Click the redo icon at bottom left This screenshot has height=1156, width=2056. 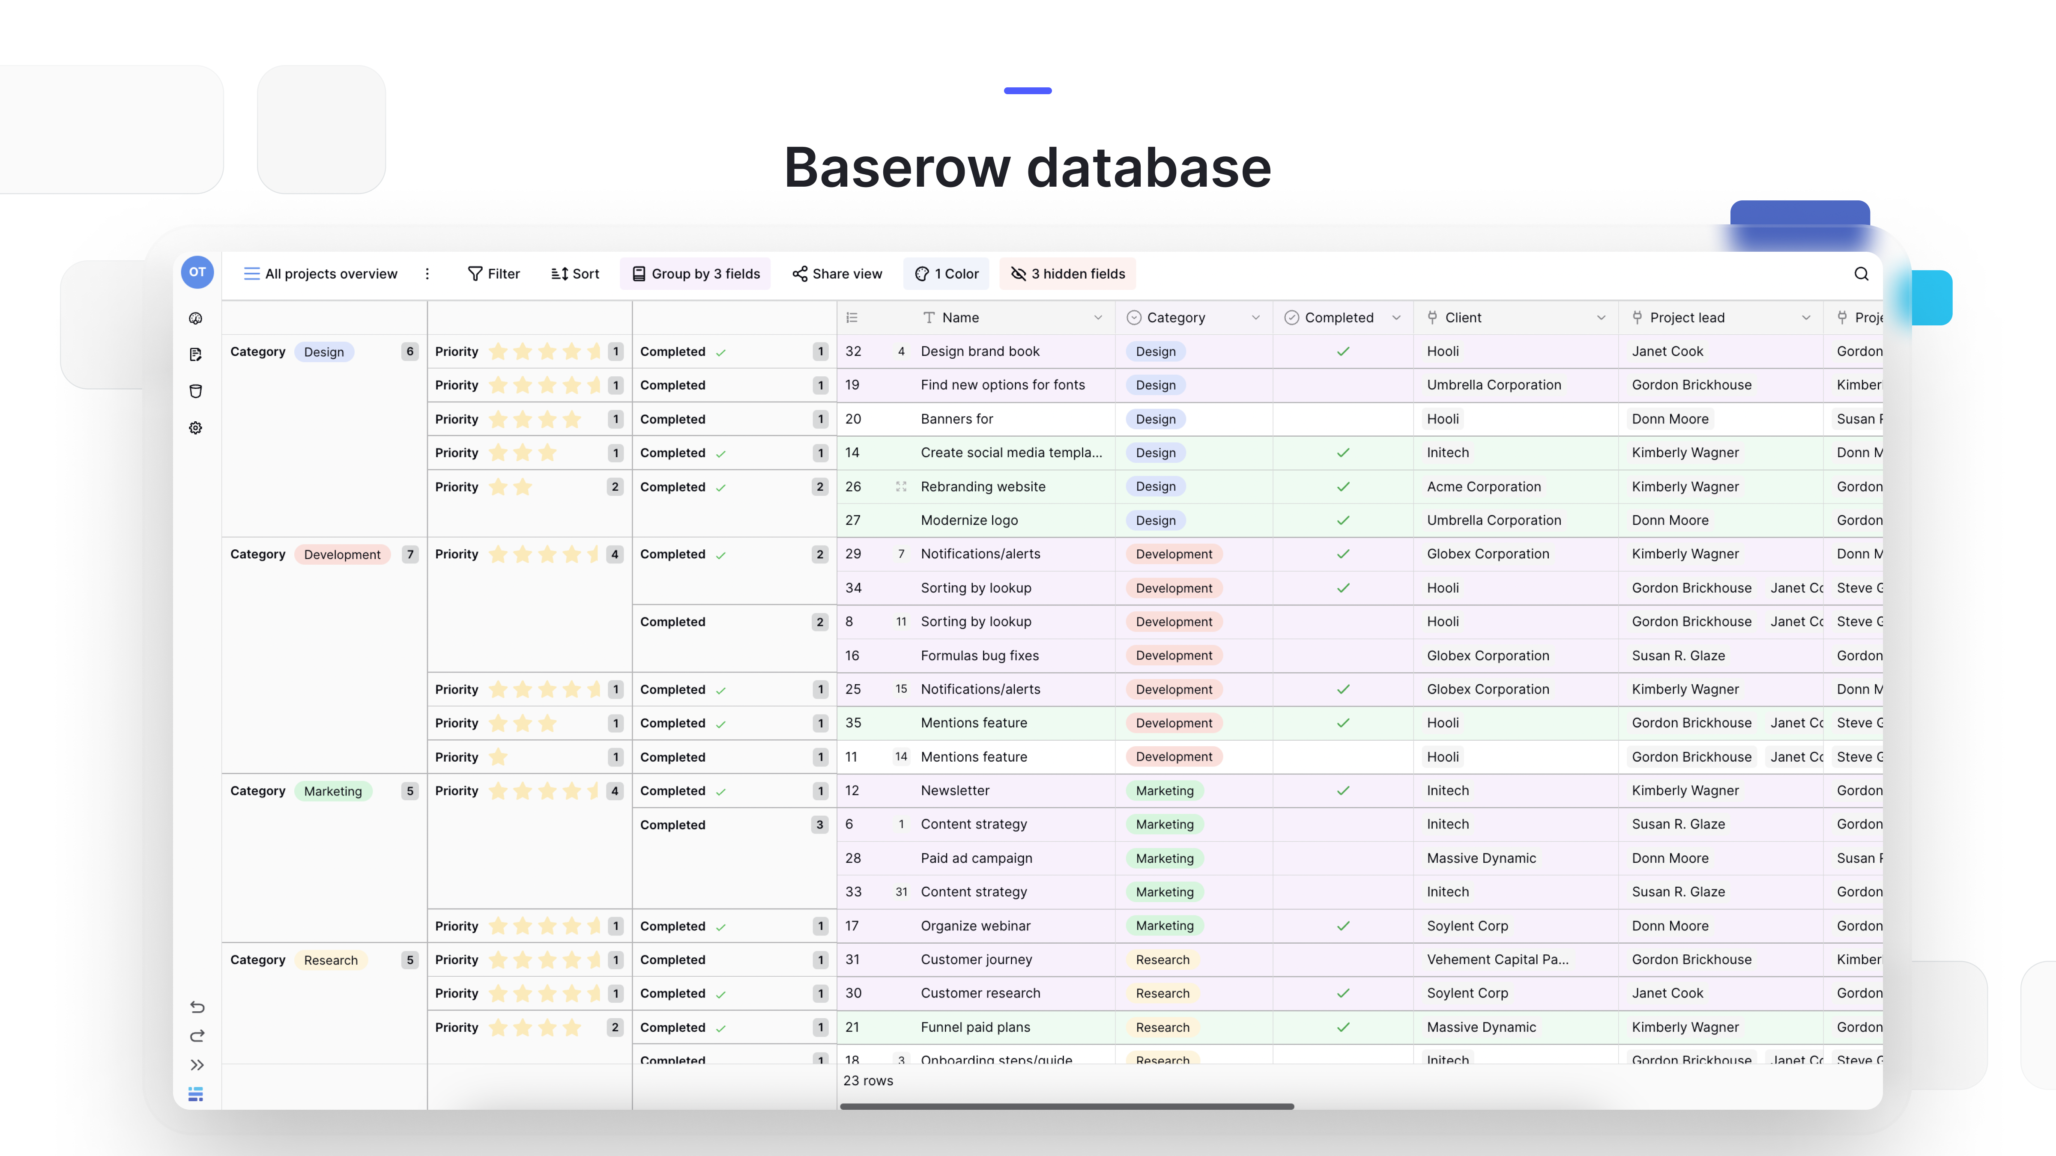[x=197, y=1036]
